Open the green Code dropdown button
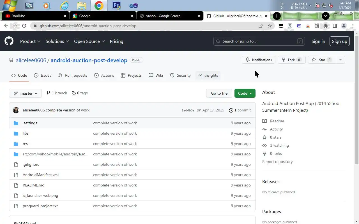 [x=245, y=93]
